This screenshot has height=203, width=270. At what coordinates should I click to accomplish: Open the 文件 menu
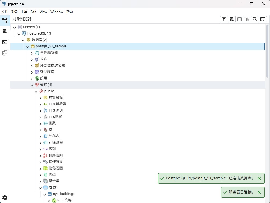[x=5, y=12]
